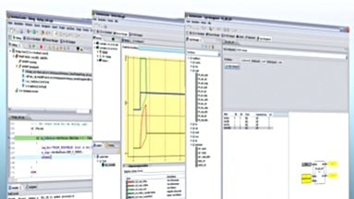This screenshot has height=199, width=354.
Task: Click the green shield icon in right window's toolbar
Action: (211, 28)
